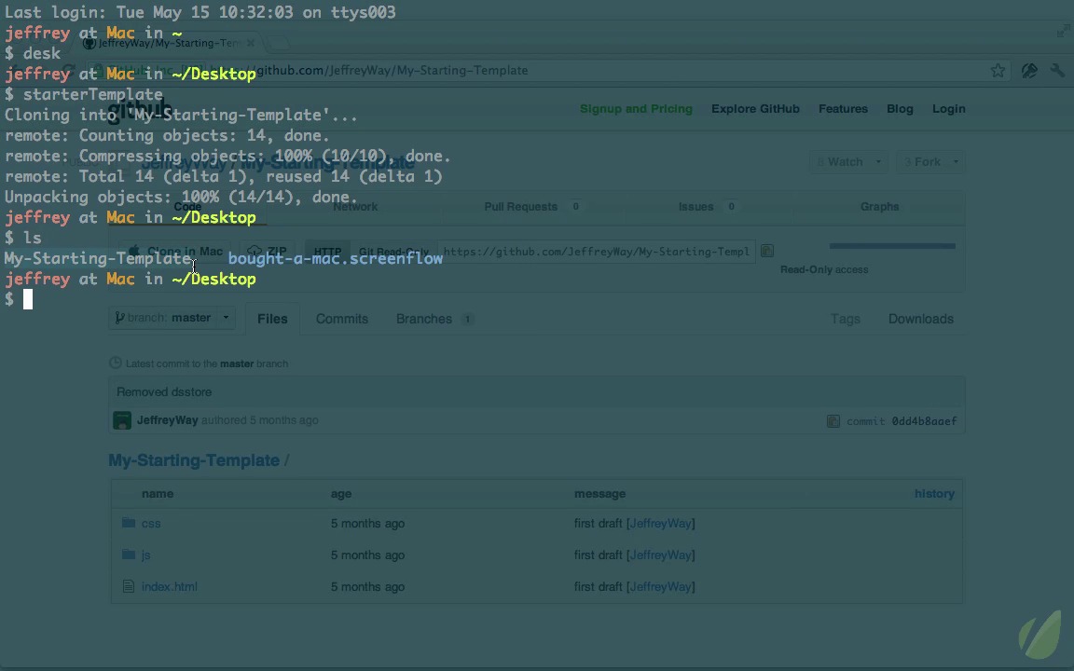The height and width of the screenshot is (671, 1074).
Task: Click the Fork button
Action: pyautogui.click(x=922, y=162)
